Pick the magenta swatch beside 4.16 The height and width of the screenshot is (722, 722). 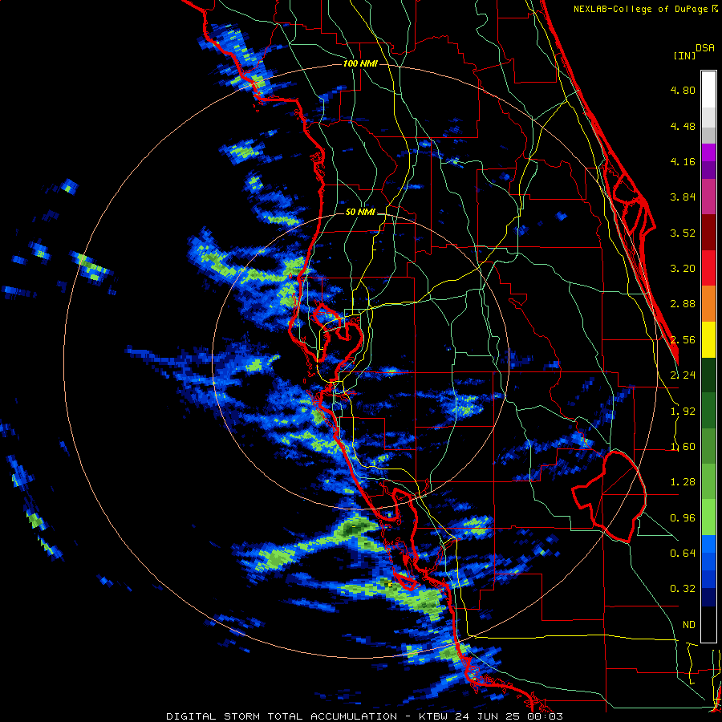click(708, 152)
